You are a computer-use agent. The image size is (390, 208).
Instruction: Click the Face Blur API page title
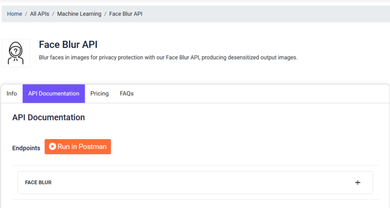click(68, 45)
